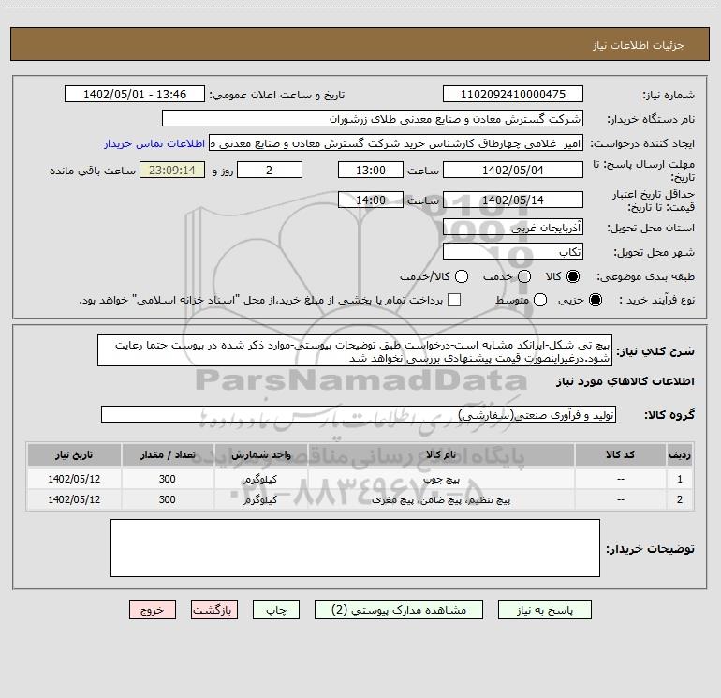Click the تعداد / مقدار column header
721x698 pixels.
pos(168,454)
